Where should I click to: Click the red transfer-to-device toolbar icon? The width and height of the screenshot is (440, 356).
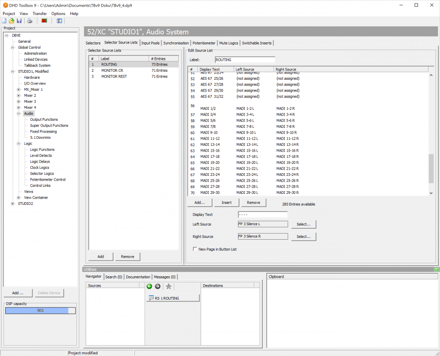44,21
